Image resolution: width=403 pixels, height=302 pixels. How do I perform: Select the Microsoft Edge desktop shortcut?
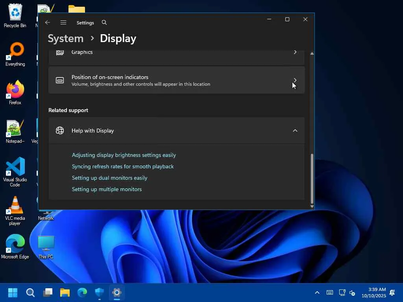(15, 247)
